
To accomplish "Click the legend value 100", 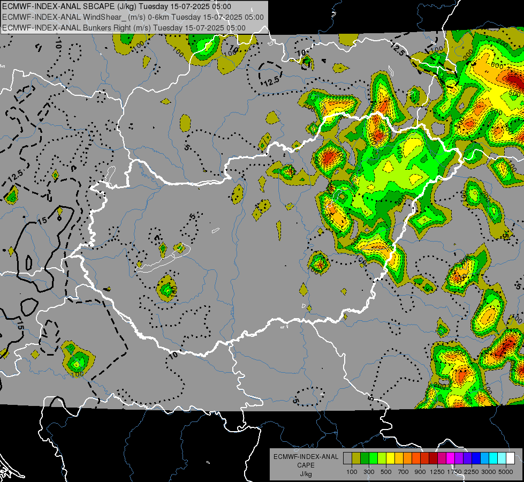I will click(x=352, y=472).
